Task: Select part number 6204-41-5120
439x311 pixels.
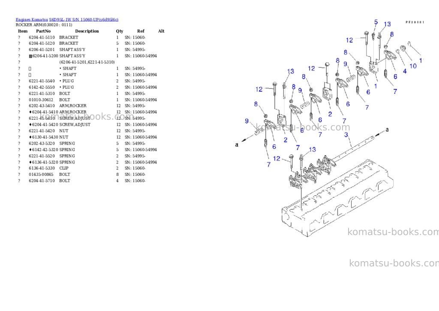Action: [x=42, y=43]
